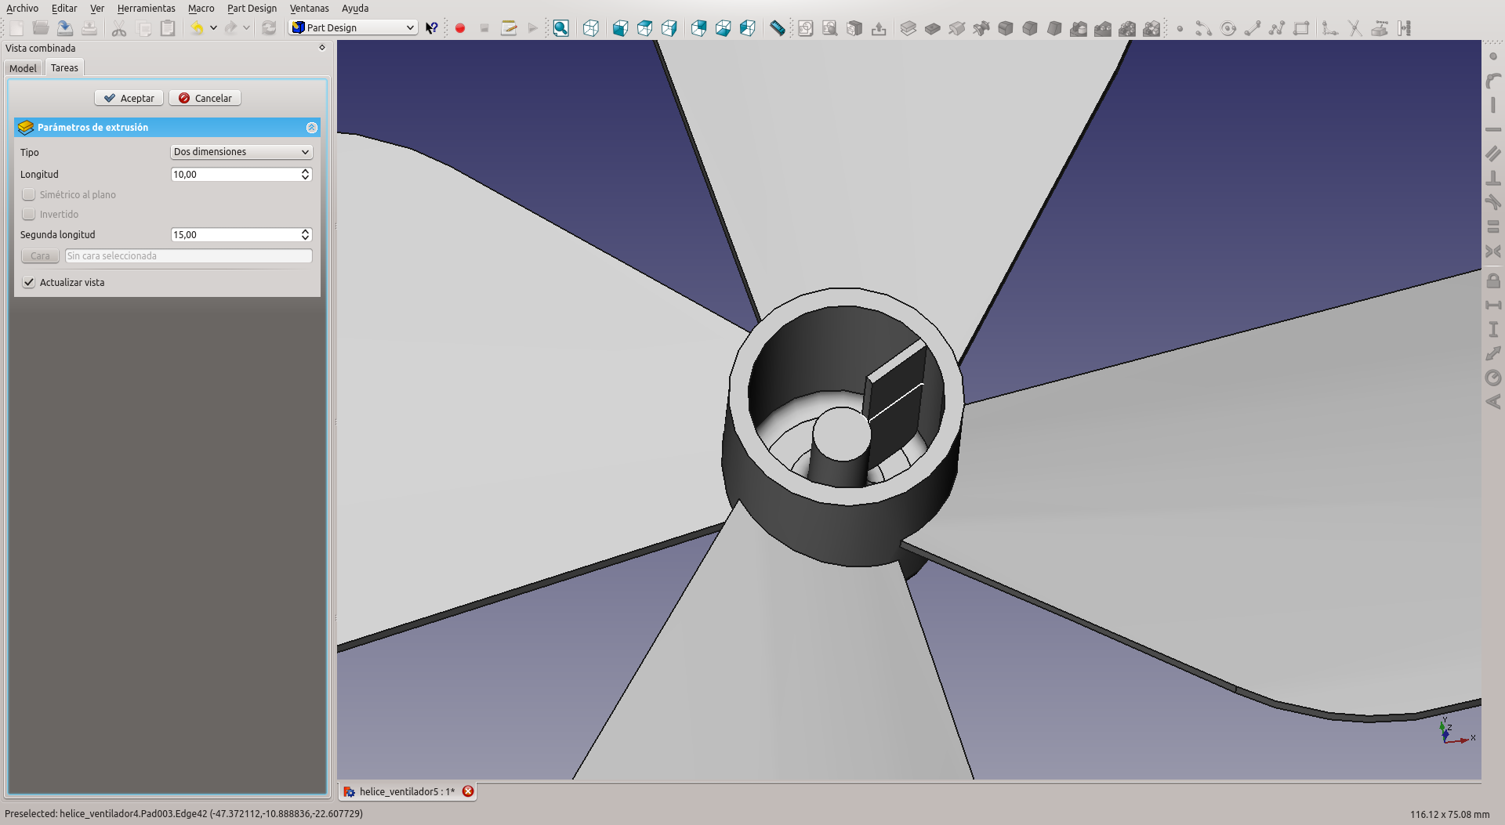Set the right view cube icon
This screenshot has height=825, width=1505.
coord(669,28)
